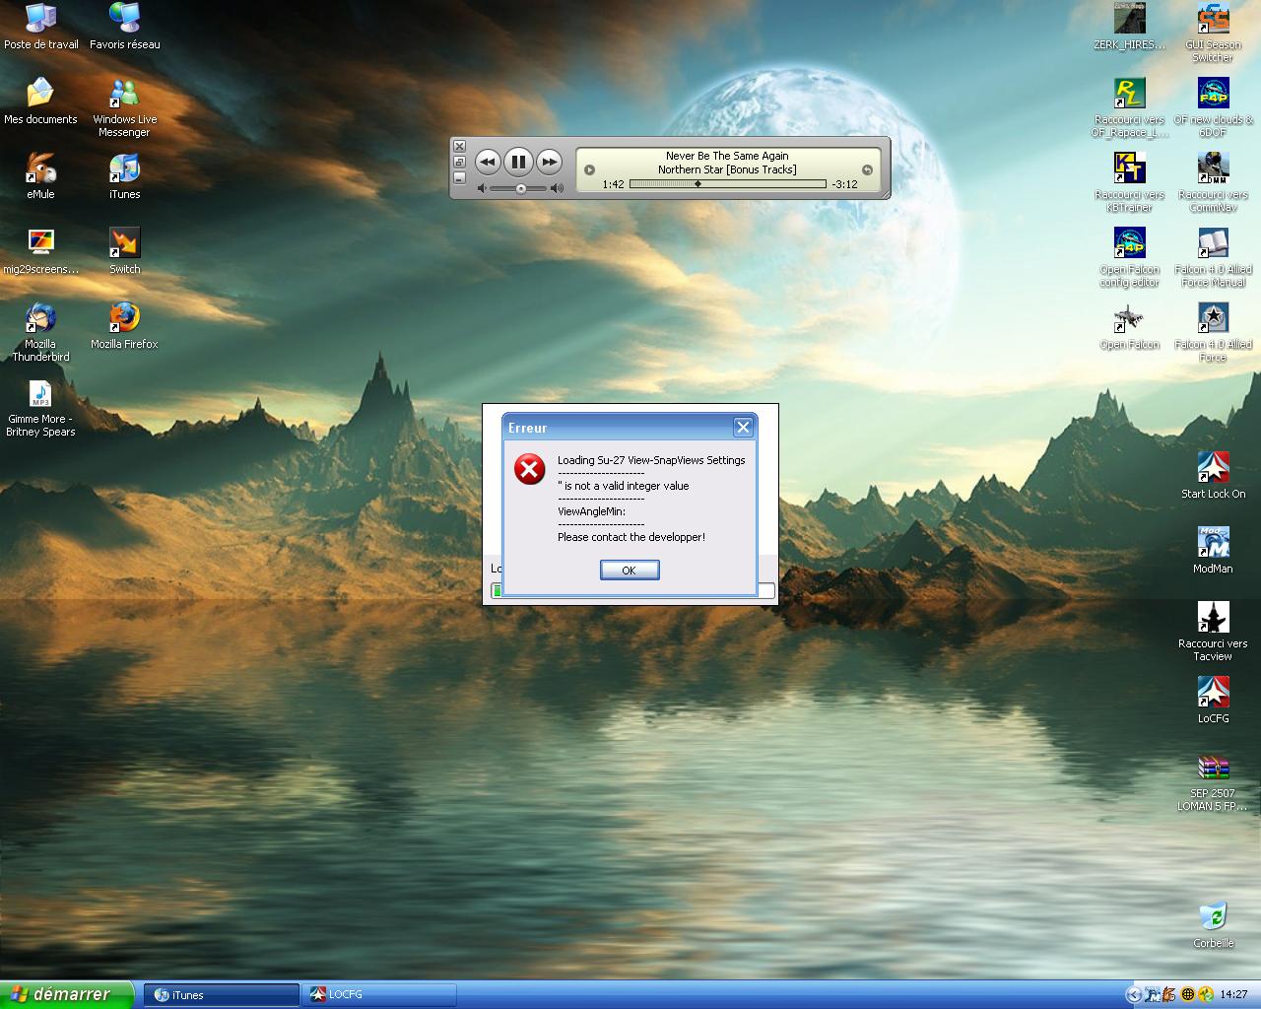
Task: Switch to LOCFG taskbar button
Action: click(380, 995)
